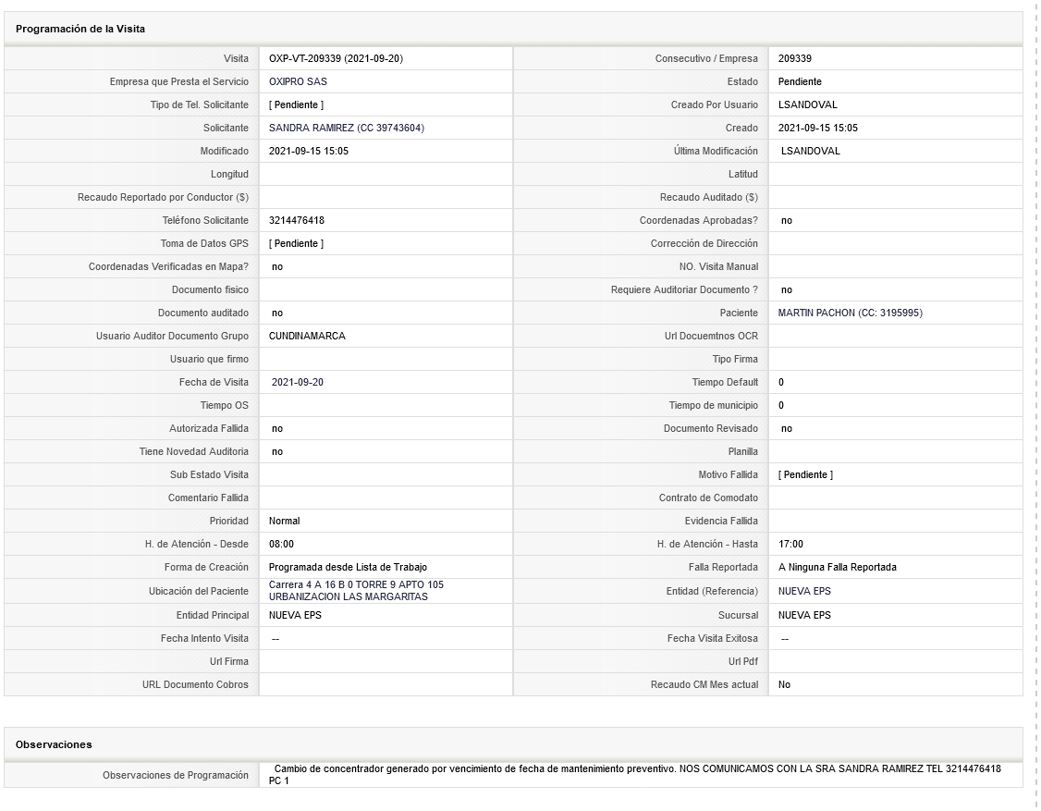The height and width of the screenshot is (811, 1041).
Task: Click the CUNDINAMARCA group value
Action: (307, 336)
